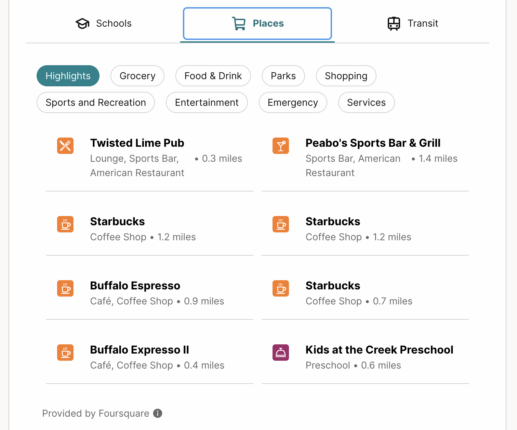This screenshot has width=517, height=430.
Task: Filter by Shopping category
Action: click(346, 76)
